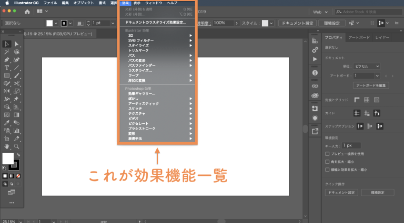Select the Rectangle tool
This screenshot has height=223, width=404.
pos(7,76)
